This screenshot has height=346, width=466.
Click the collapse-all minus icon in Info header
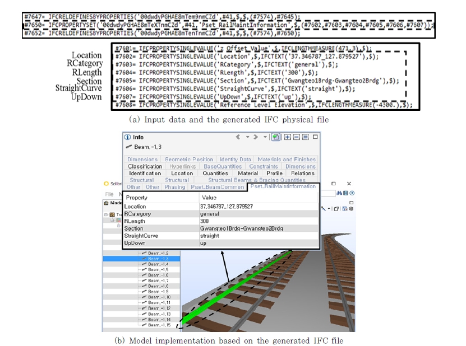point(296,137)
